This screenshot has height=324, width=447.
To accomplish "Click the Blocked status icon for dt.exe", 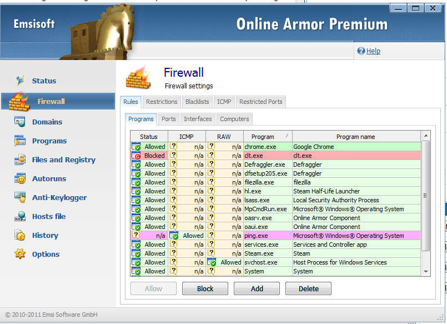I will pyautogui.click(x=136, y=156).
